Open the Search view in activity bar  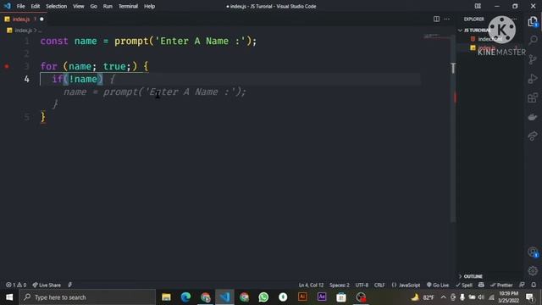pyautogui.click(x=533, y=40)
